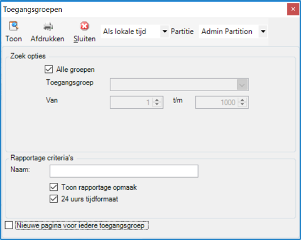
Task: Click the Toon preview icon
Action: point(14,26)
